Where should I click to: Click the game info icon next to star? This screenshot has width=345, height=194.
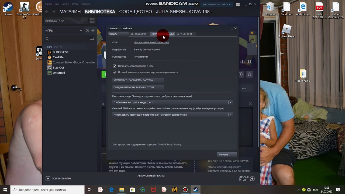pyautogui.click(x=241, y=74)
